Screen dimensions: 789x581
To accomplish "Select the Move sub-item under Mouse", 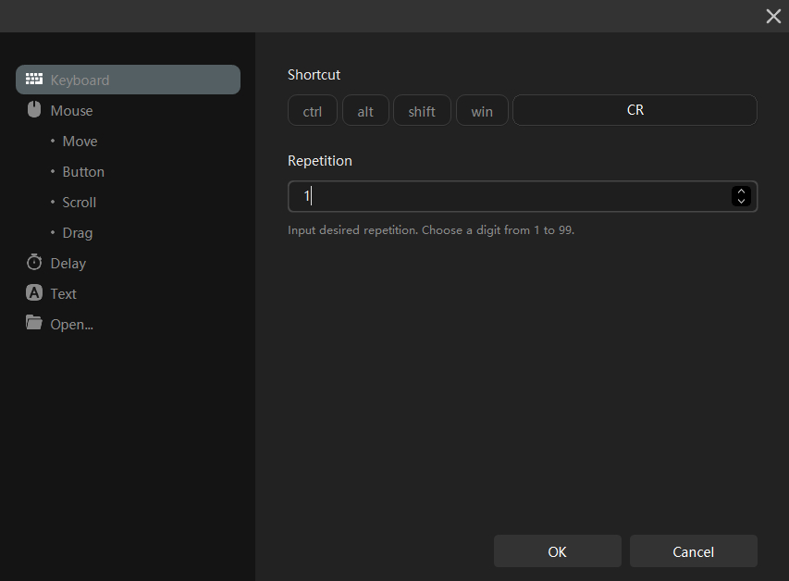I will (x=80, y=142).
